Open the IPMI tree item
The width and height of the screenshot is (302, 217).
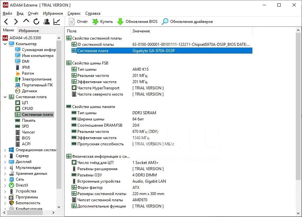tap(23, 67)
